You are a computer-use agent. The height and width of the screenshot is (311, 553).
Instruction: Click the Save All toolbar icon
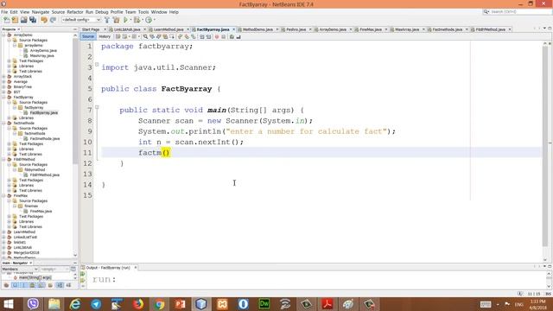click(x=33, y=20)
